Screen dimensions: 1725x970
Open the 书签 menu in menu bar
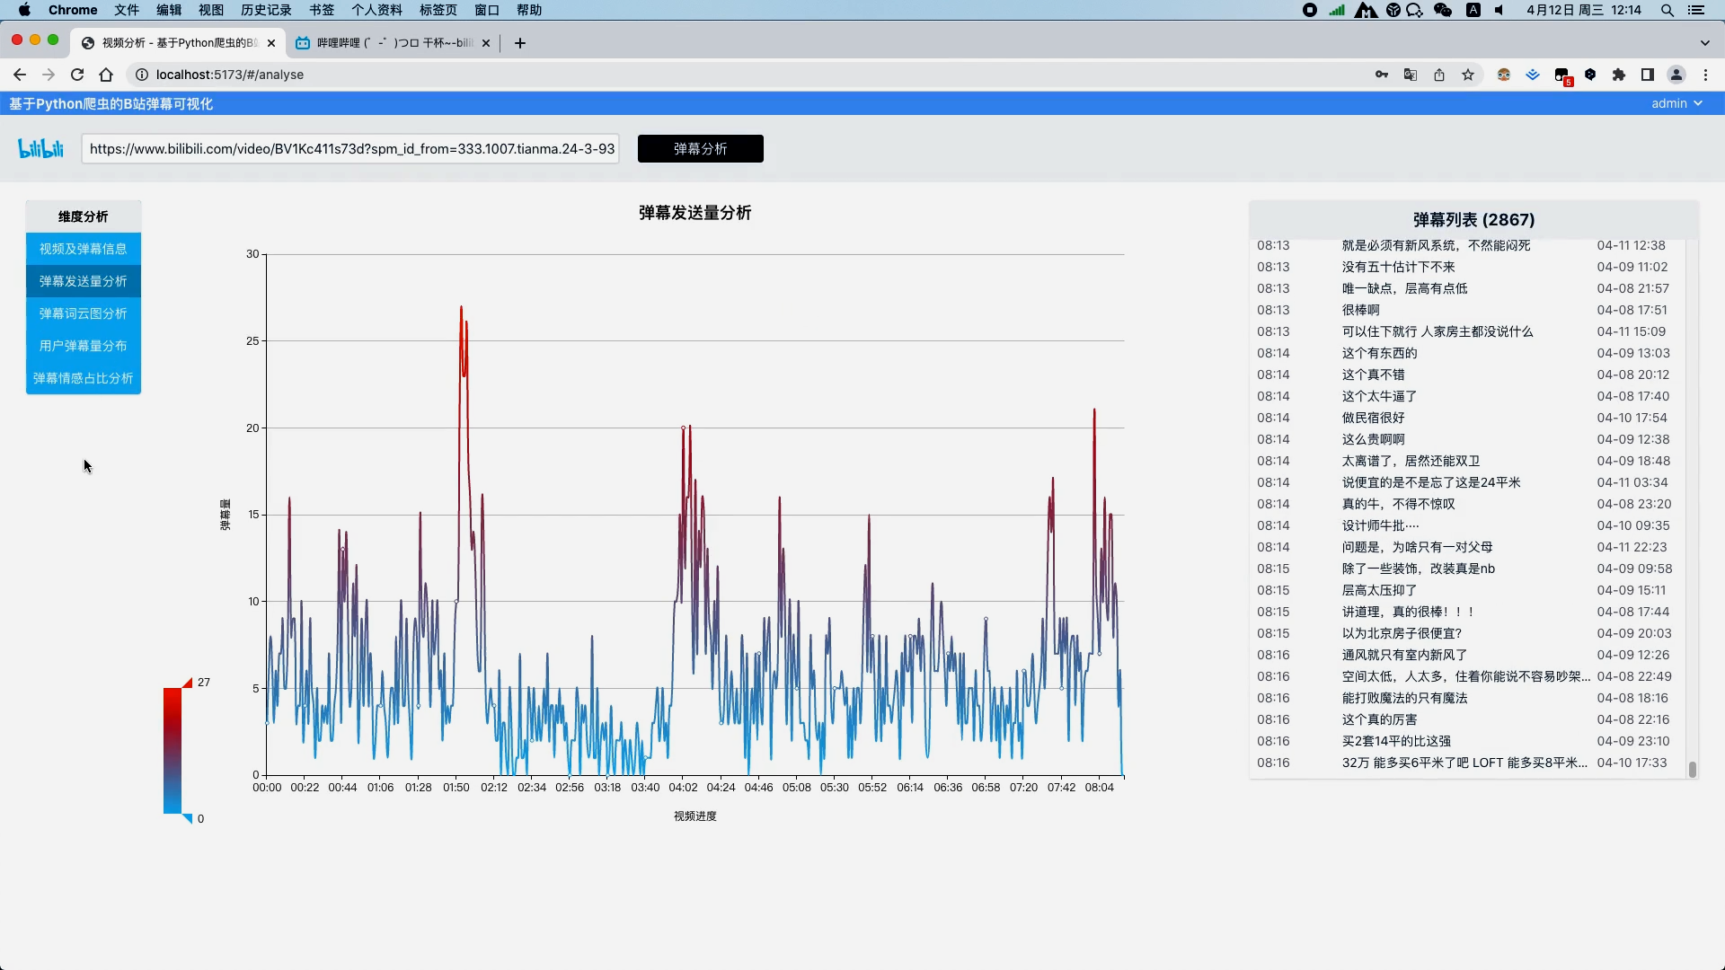[x=321, y=10]
